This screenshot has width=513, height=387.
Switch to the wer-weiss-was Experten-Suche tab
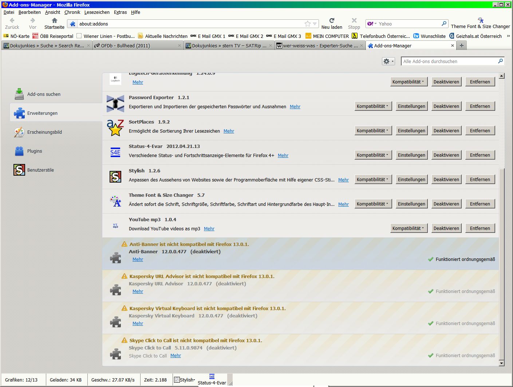(x=320, y=46)
